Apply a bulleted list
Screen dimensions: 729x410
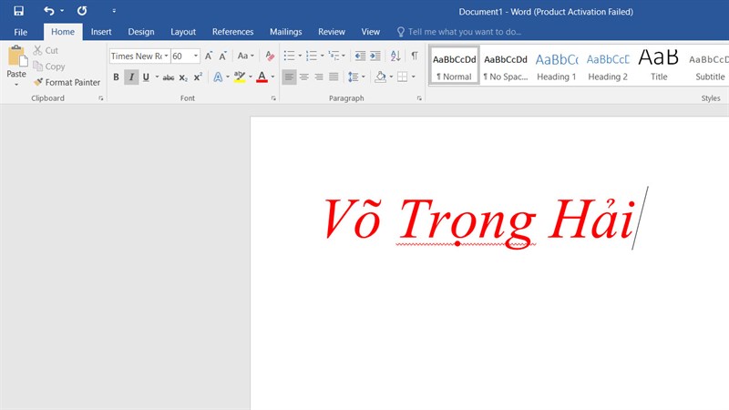pos(289,56)
